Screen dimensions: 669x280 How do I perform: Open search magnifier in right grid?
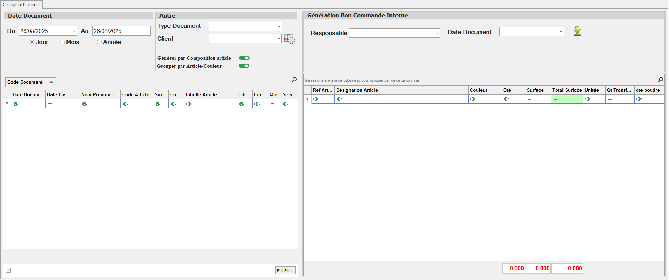660,80
